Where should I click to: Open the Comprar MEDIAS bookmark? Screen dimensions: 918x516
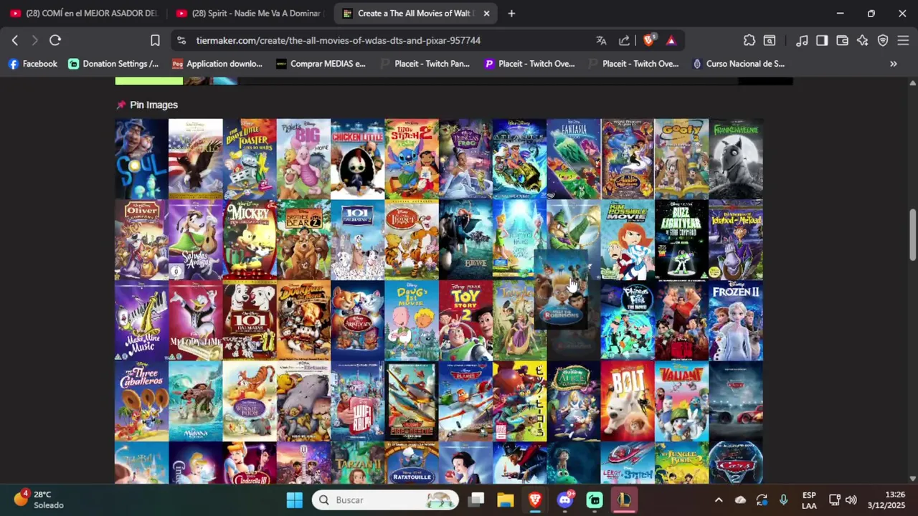tap(321, 64)
